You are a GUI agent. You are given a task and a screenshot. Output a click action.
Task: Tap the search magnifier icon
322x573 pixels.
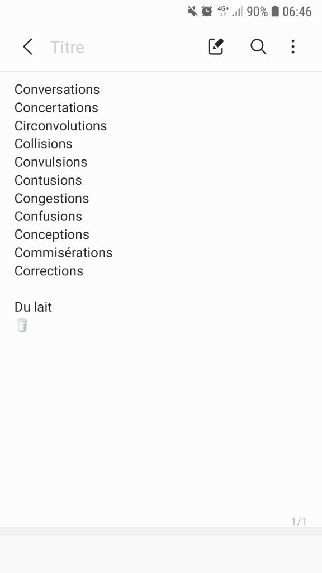pyautogui.click(x=258, y=47)
